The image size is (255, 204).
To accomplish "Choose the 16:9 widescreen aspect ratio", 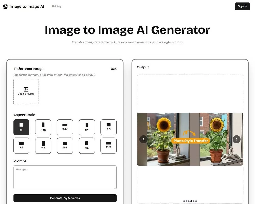I will [x=65, y=127].
